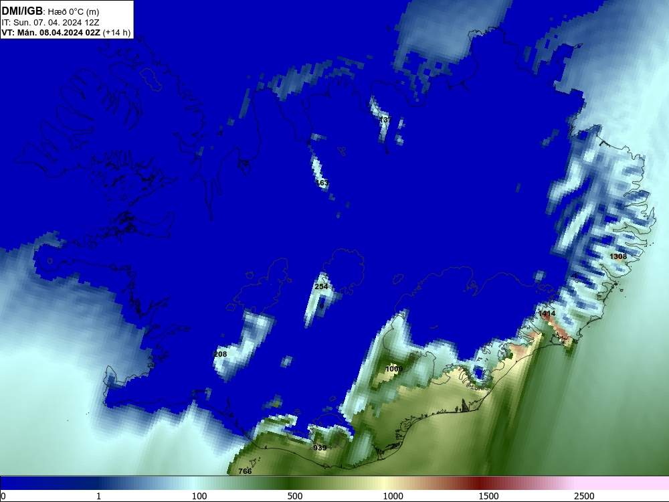The height and width of the screenshot is (502, 669).
Task: Click the legend tick label 1
Action: (98, 496)
